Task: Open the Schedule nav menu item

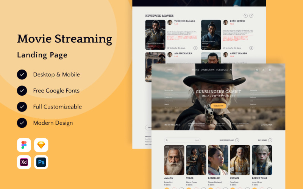Action: tap(222, 70)
